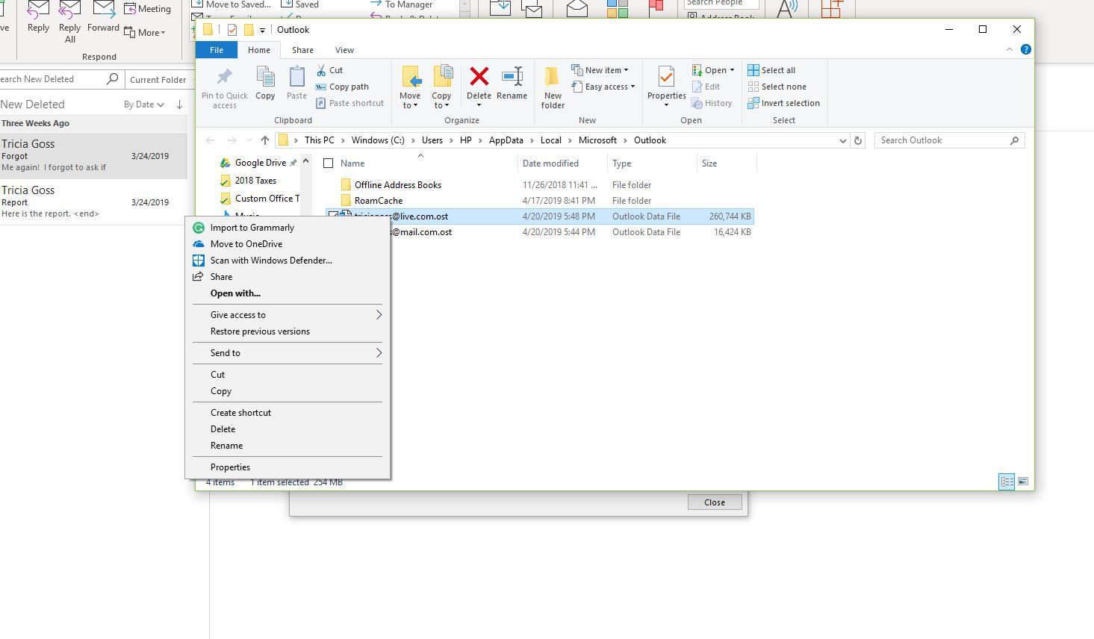
Task: Choose Import to Grammarly from context menu
Action: tap(288, 228)
